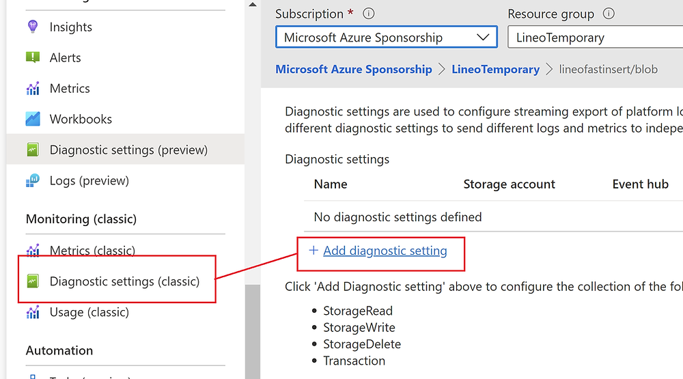Click the Resource group LineoTemporary field
683x379 pixels.
[x=596, y=38]
